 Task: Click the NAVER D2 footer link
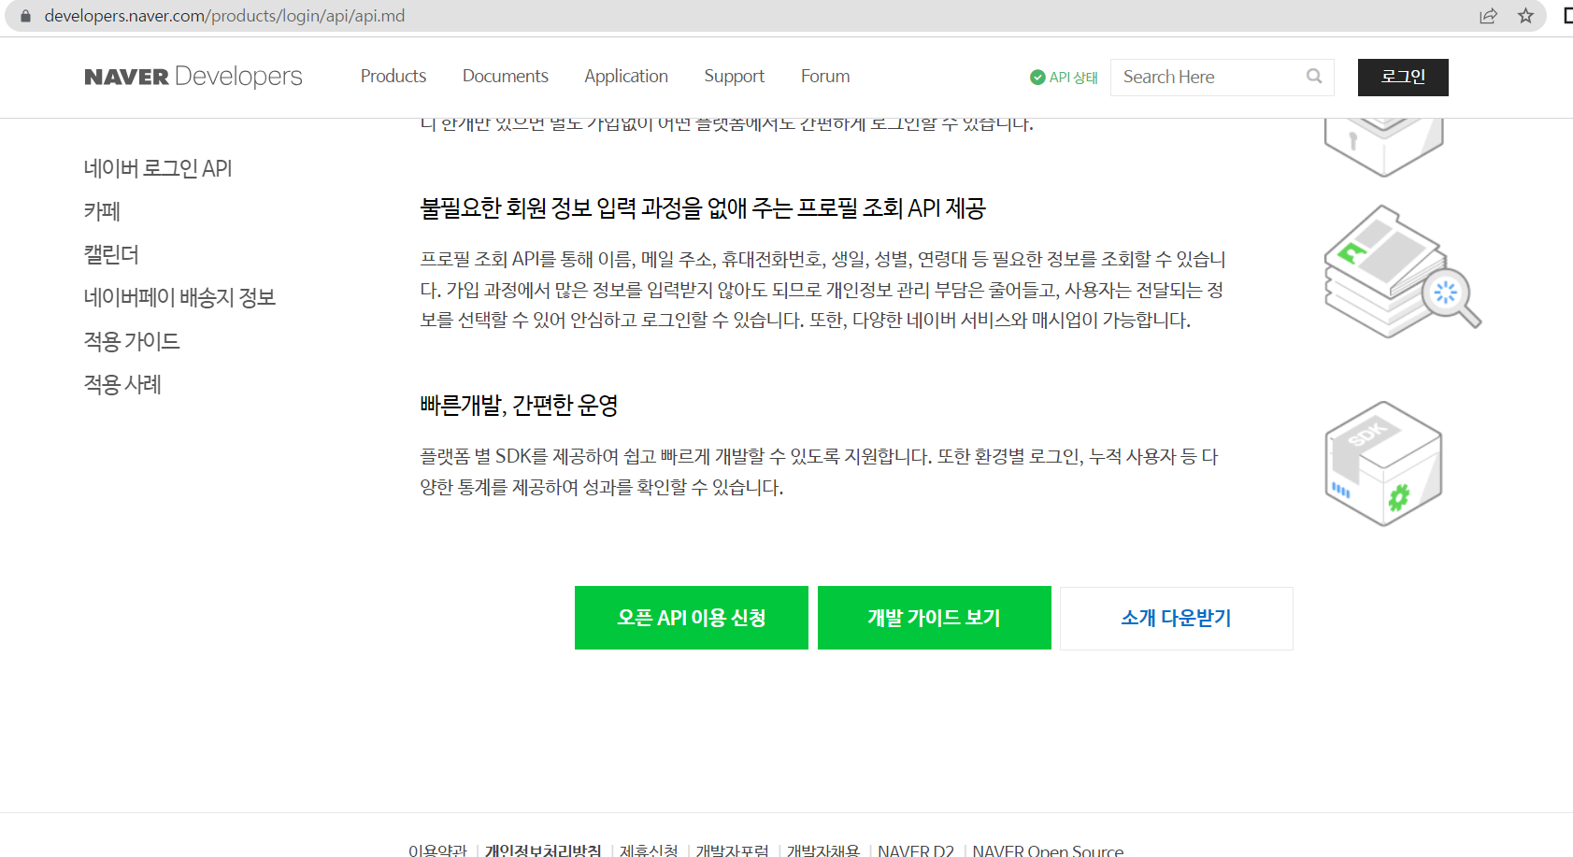pos(916,850)
